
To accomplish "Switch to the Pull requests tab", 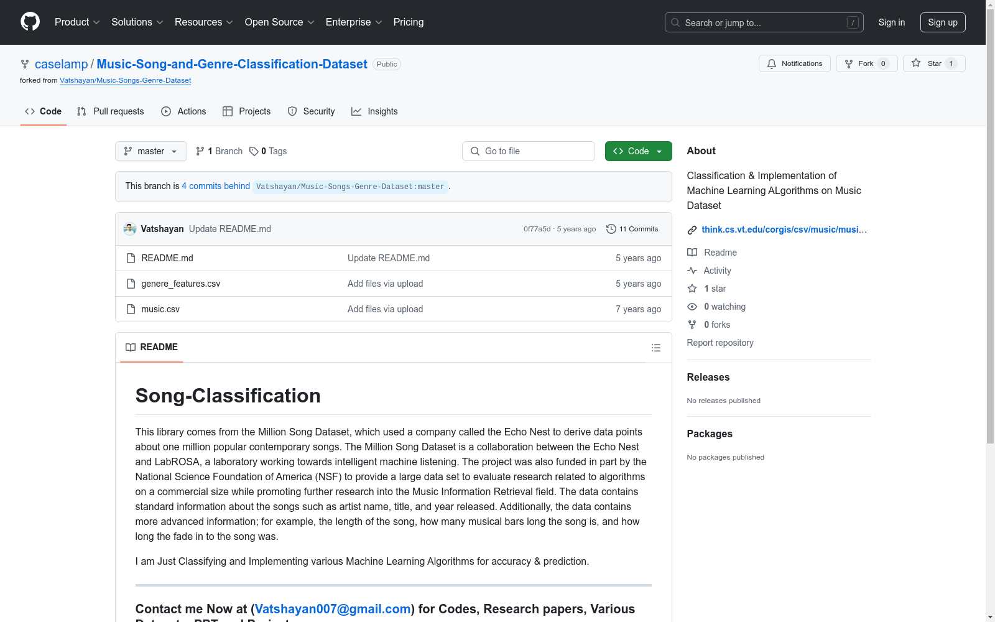I will tap(111, 111).
